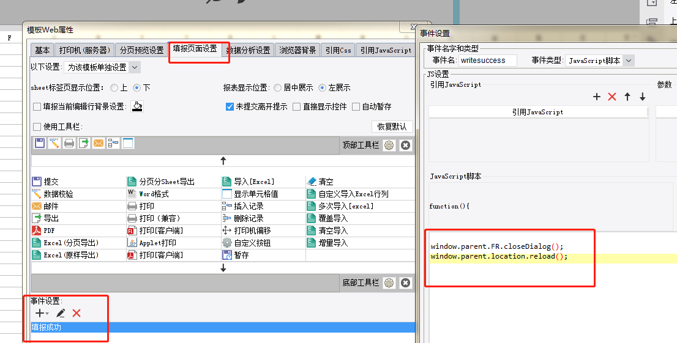Select the 增量导入 tool item

point(327,243)
